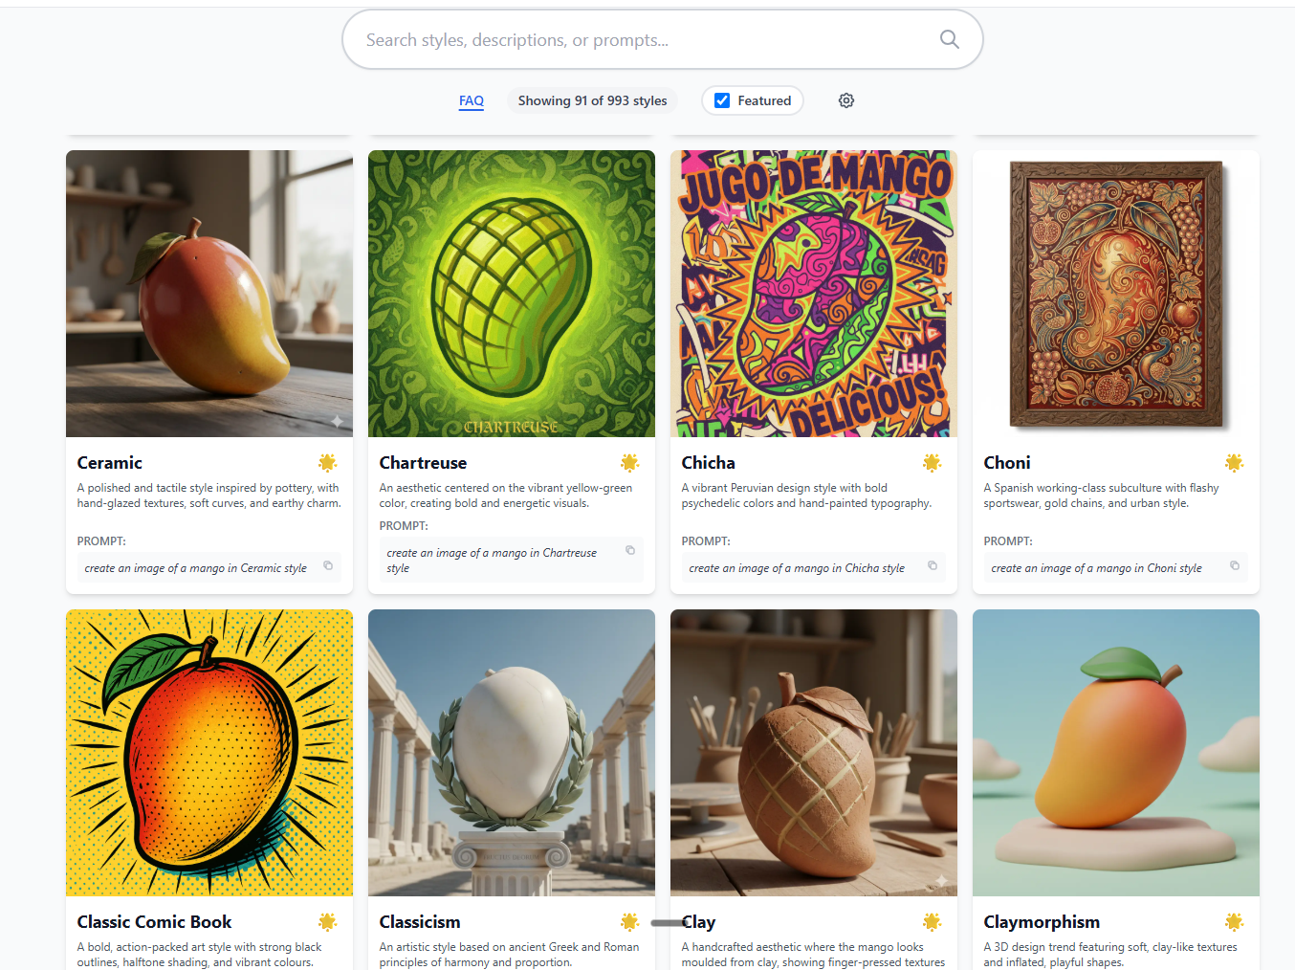1295x970 pixels.
Task: Click the featured star on Ceramic card
Action: [x=327, y=463]
